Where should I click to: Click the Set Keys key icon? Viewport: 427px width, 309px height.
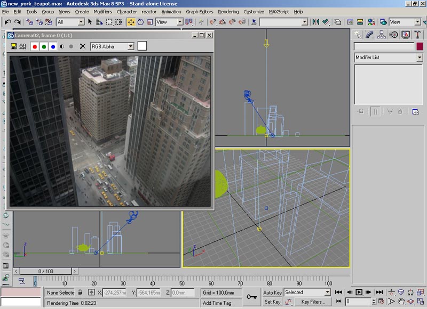(252, 297)
